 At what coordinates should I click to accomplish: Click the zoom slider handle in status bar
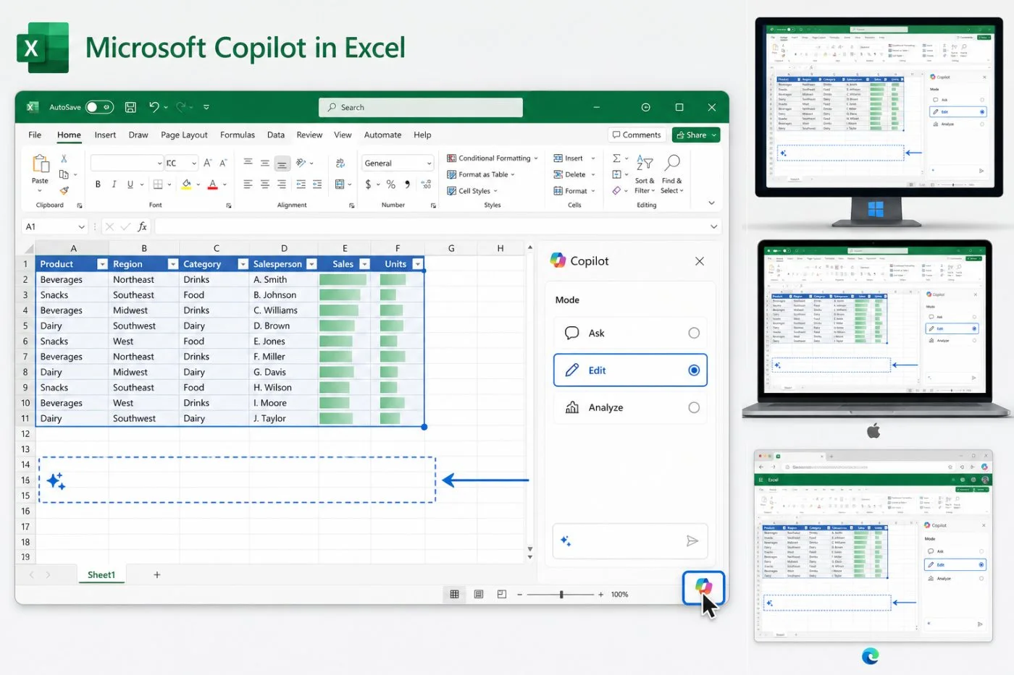click(x=561, y=594)
